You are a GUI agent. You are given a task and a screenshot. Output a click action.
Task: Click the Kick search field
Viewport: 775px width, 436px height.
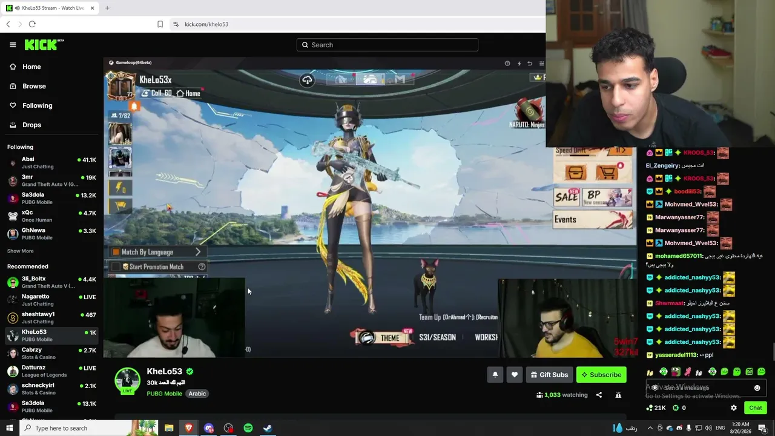(x=387, y=45)
